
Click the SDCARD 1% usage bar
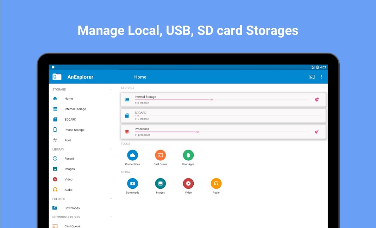click(228, 116)
